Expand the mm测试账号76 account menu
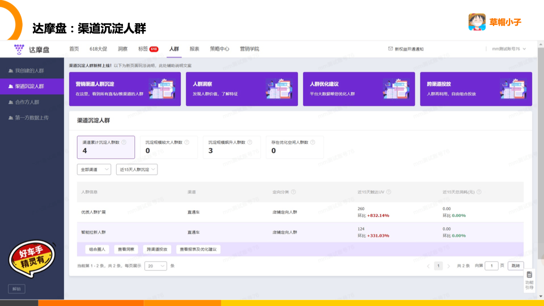 [x=509, y=49]
